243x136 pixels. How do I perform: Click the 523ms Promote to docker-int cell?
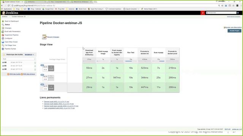click(x=145, y=68)
